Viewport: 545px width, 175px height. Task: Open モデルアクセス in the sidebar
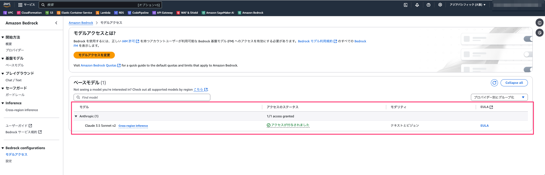pos(17,155)
